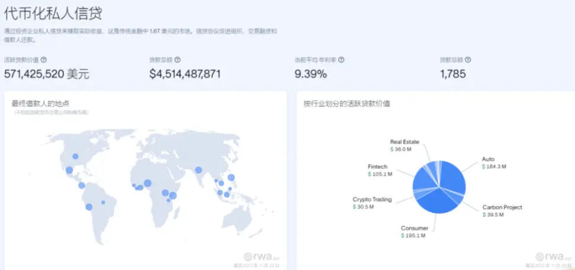Click the description paragraph mentioning 1.6T 美元
Screen dimensions: 575x270
[140, 36]
